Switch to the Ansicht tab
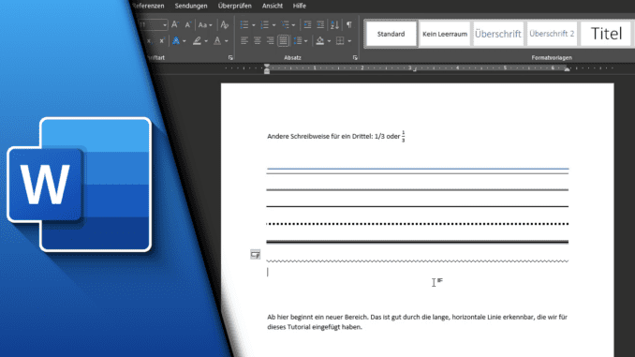Viewport: 635px width, 357px height. point(273,6)
